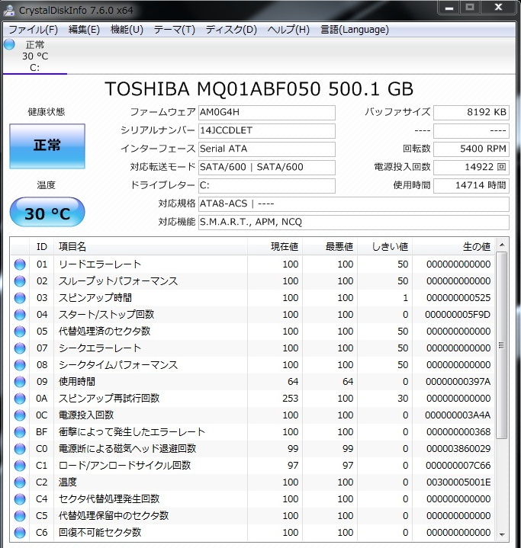521x548 pixels.
Task: Open the 機能(U) menu
Action: tap(127, 30)
